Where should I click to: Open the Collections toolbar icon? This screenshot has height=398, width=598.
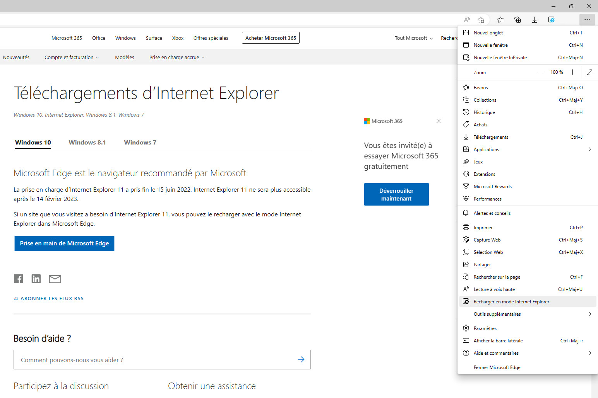click(517, 20)
